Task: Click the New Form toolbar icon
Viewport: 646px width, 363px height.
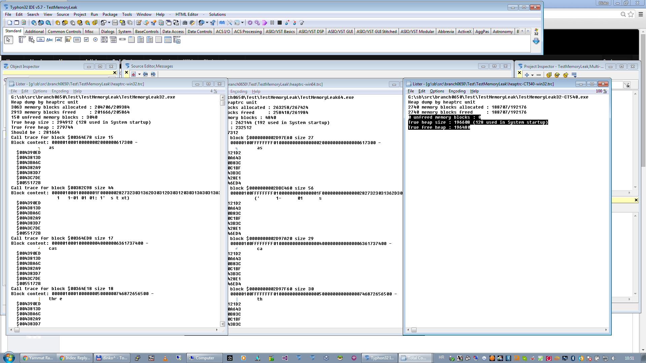Action: pyautogui.click(x=16, y=23)
